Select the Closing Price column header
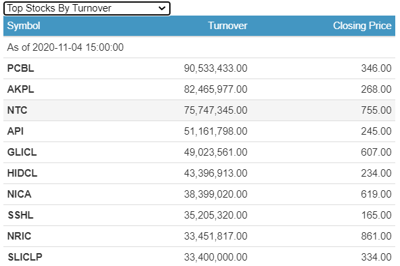 (362, 26)
